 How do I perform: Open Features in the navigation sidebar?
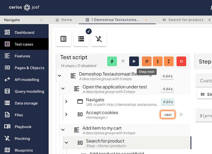[24, 56]
